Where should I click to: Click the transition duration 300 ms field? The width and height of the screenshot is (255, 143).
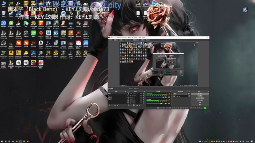pyautogui.click(x=182, y=96)
